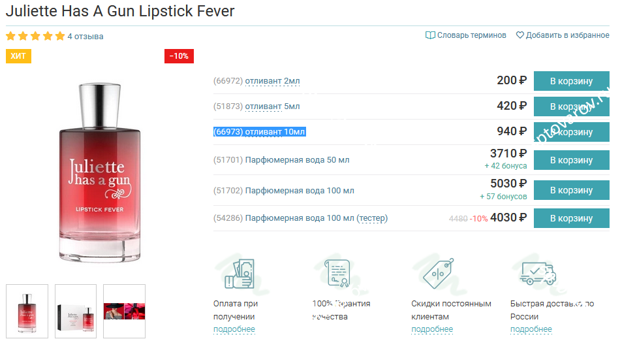
Task: Click the fast delivery truck icon
Action: [538, 273]
